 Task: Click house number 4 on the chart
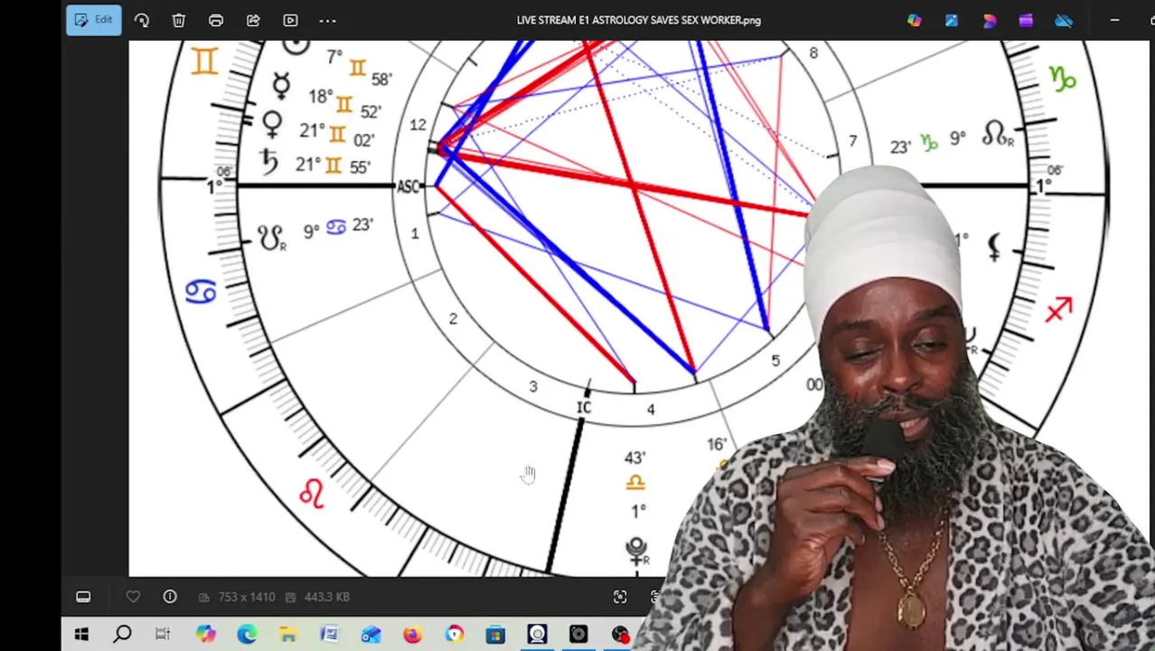(x=651, y=410)
